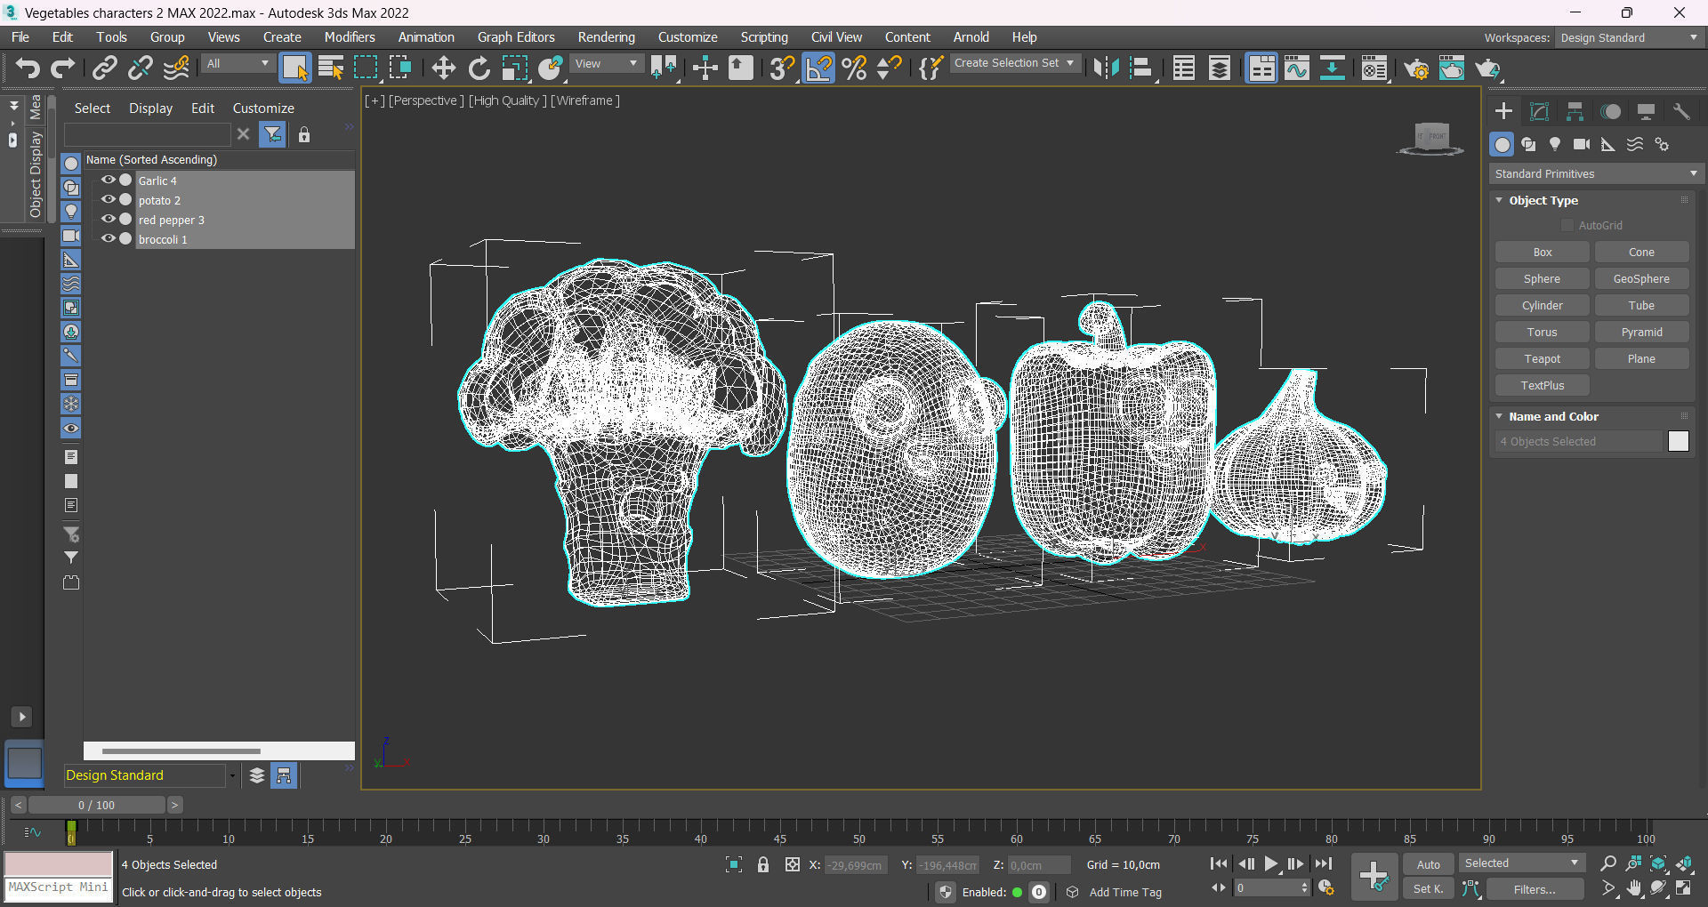Viewport: 1708px width, 907px height.
Task: Create a Teapot primitive button
Action: [x=1543, y=358]
